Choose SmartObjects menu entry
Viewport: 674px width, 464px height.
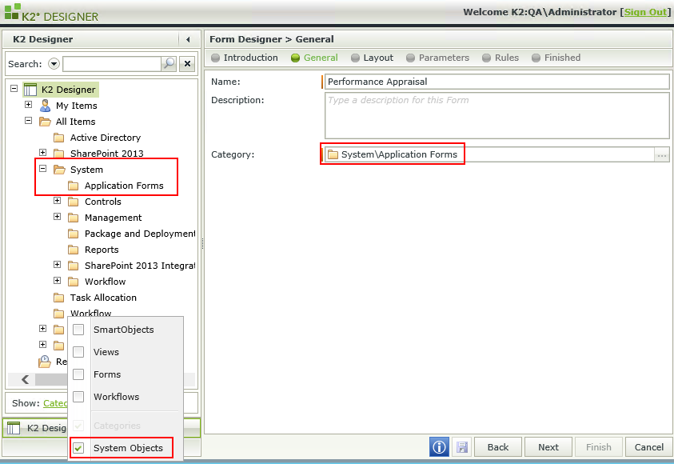[x=124, y=330]
